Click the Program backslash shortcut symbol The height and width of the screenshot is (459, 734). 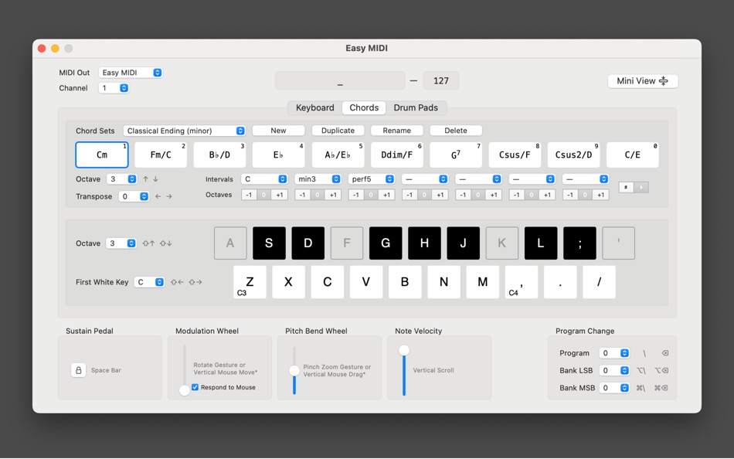pos(644,353)
